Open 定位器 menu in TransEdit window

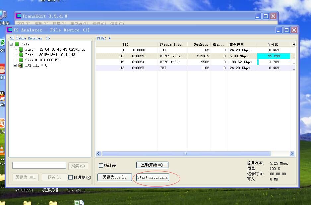point(79,24)
